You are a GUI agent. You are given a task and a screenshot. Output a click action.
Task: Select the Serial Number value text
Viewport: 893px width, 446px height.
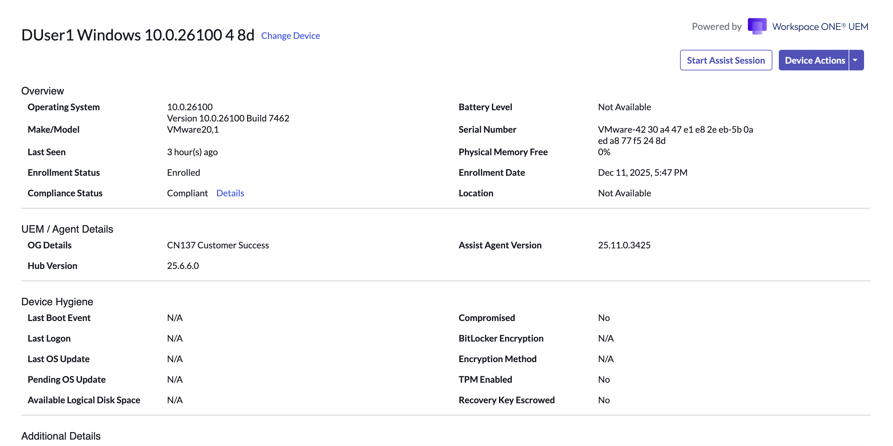pos(675,129)
